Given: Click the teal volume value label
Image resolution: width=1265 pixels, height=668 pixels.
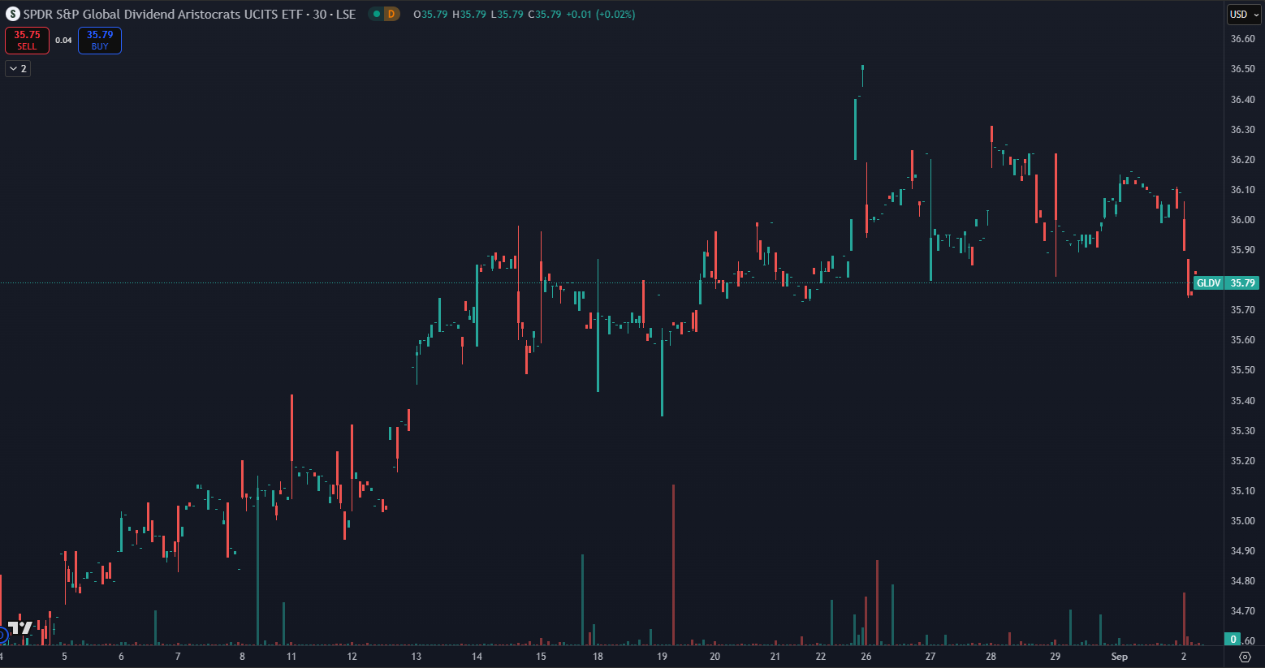Looking at the screenshot, I should 1233,639.
